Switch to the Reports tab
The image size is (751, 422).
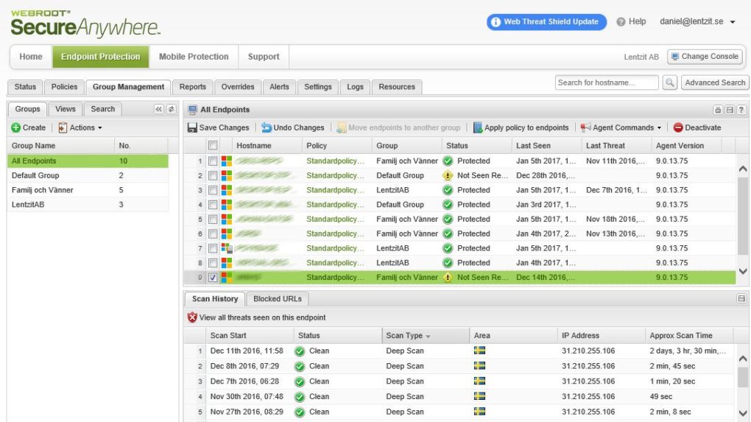click(x=193, y=87)
